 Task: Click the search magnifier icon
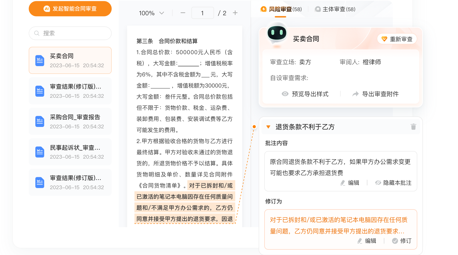[x=37, y=33]
